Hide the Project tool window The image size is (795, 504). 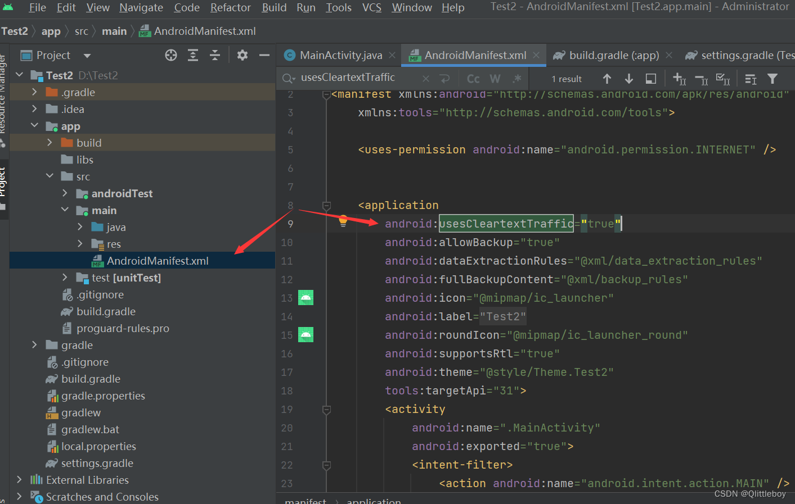click(x=264, y=55)
